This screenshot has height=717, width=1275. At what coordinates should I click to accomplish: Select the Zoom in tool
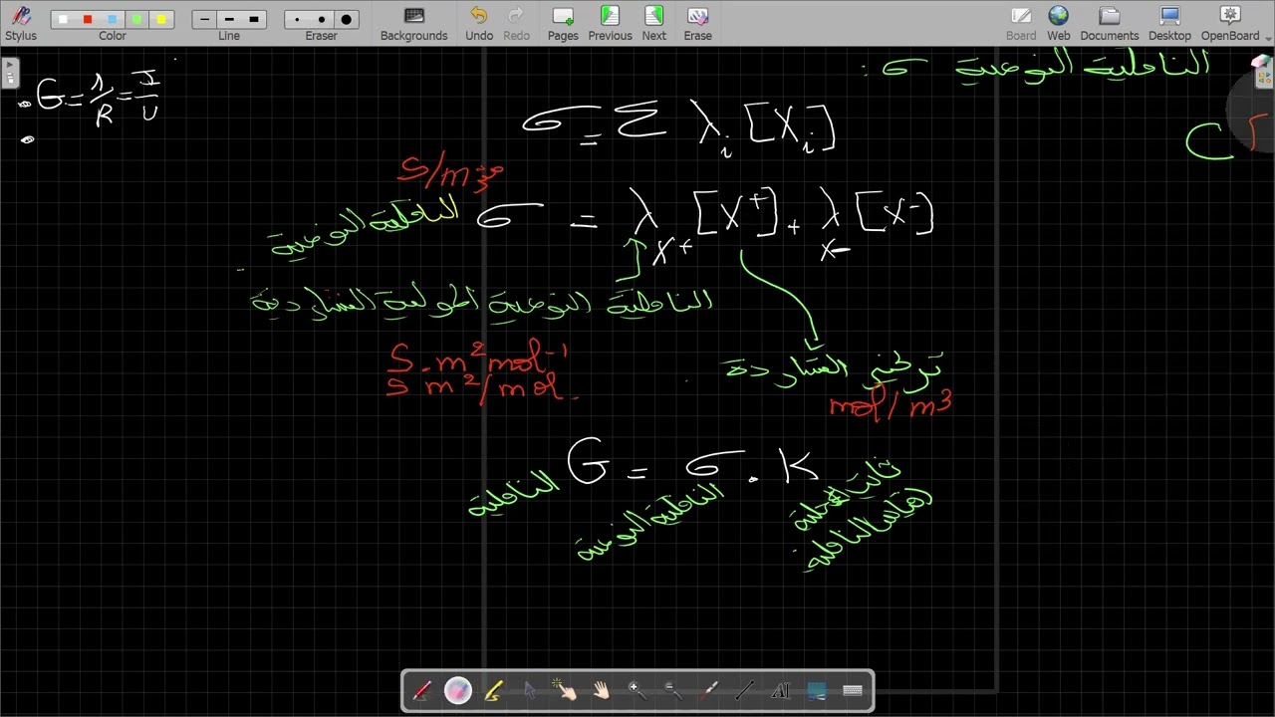point(637,690)
